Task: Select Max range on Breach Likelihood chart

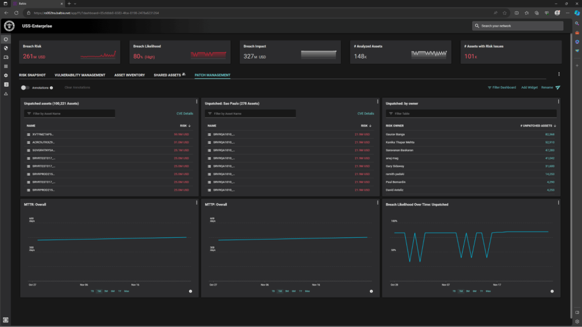Action: point(488,291)
